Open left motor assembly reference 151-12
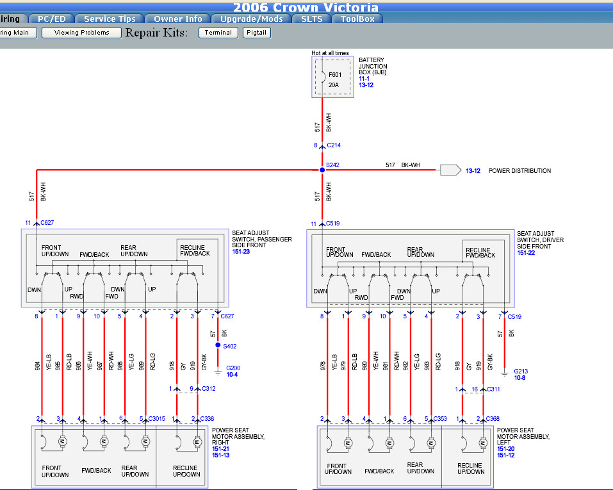The image size is (613, 490). (x=505, y=455)
